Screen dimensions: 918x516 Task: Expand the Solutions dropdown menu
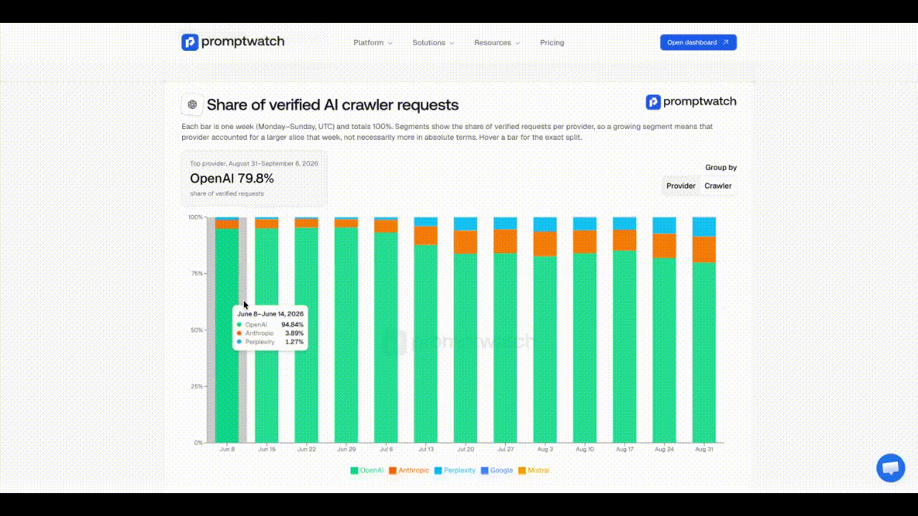click(433, 43)
